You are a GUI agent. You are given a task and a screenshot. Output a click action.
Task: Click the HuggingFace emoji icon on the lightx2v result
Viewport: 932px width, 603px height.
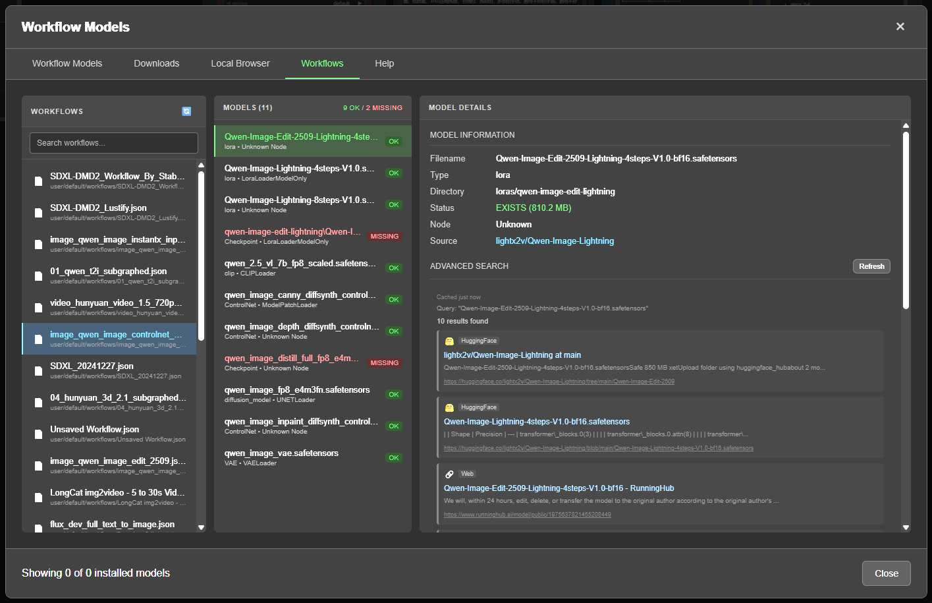pos(449,341)
